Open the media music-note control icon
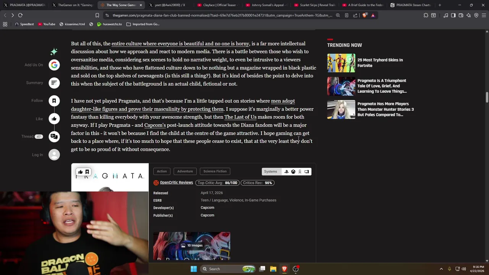The width and height of the screenshot is (489, 275). [x=446, y=15]
